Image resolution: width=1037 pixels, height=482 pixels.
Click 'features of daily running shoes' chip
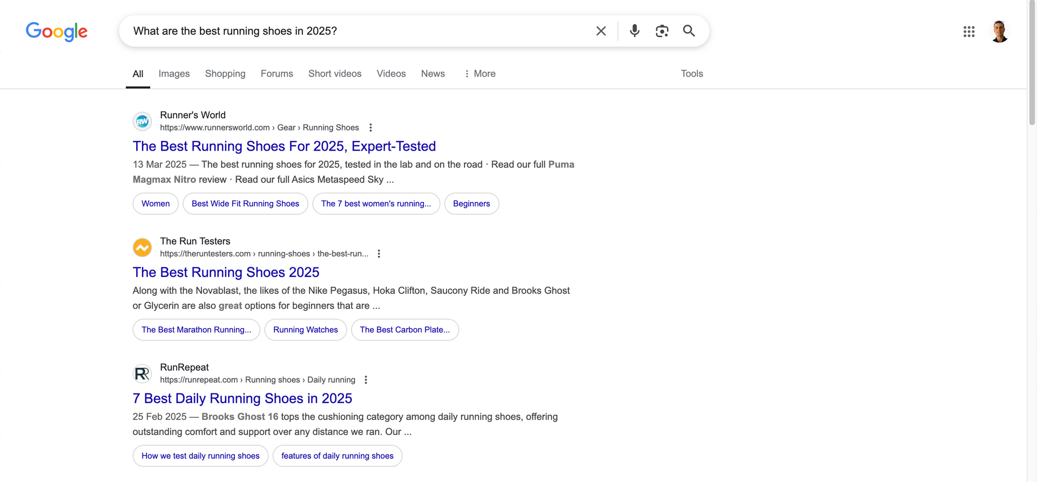pyautogui.click(x=338, y=456)
